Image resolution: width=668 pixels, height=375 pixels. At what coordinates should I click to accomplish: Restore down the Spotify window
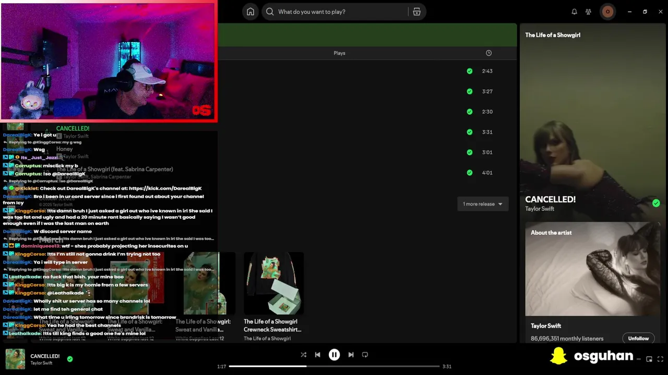coord(645,11)
